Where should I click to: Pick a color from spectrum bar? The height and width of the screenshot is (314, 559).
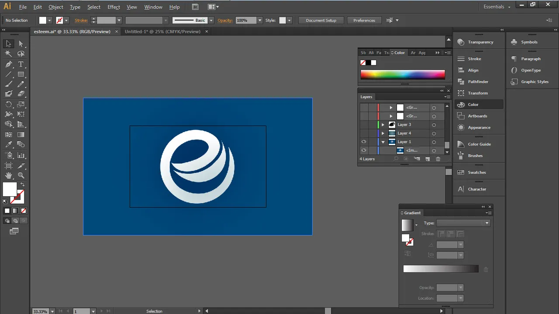pyautogui.click(x=403, y=75)
